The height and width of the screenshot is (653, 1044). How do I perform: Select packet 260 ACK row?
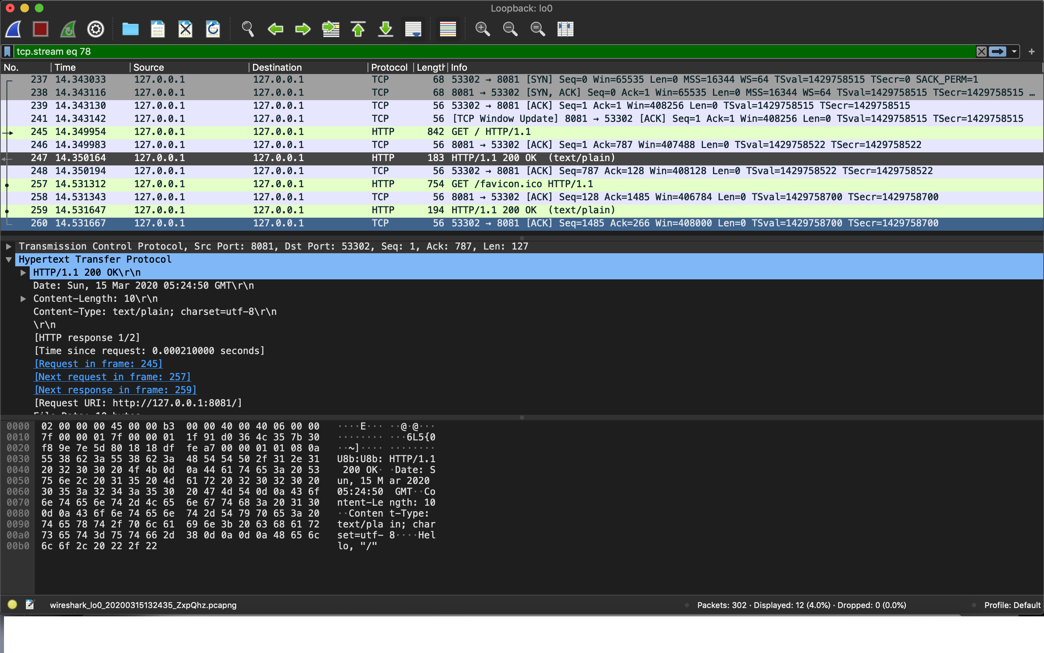(x=522, y=223)
